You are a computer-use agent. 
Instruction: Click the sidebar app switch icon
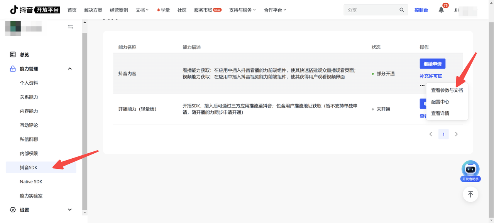[70, 27]
